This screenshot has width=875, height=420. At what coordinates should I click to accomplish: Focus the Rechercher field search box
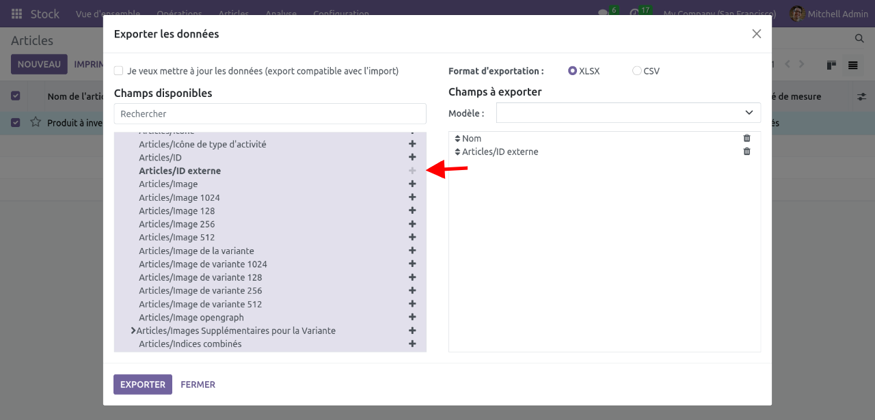270,113
